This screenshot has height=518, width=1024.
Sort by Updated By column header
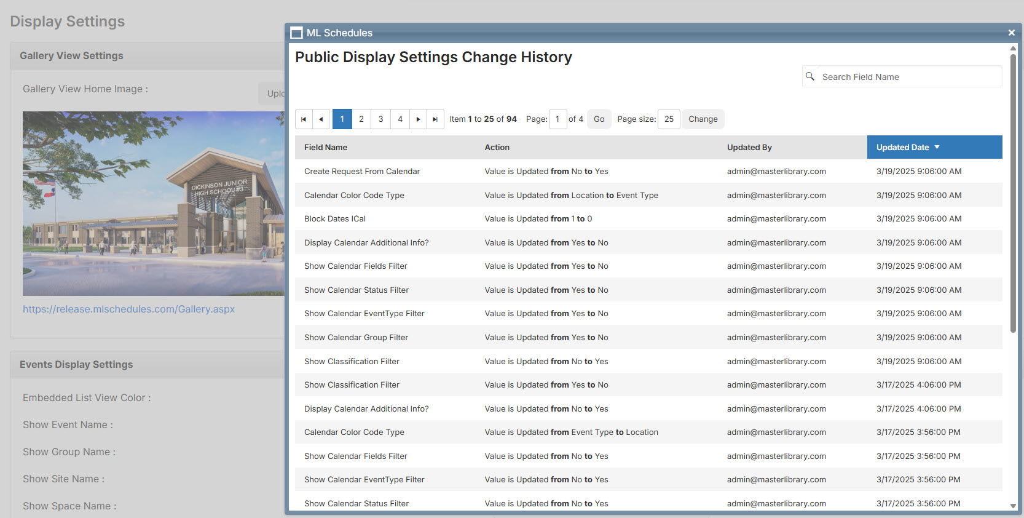[x=749, y=148]
